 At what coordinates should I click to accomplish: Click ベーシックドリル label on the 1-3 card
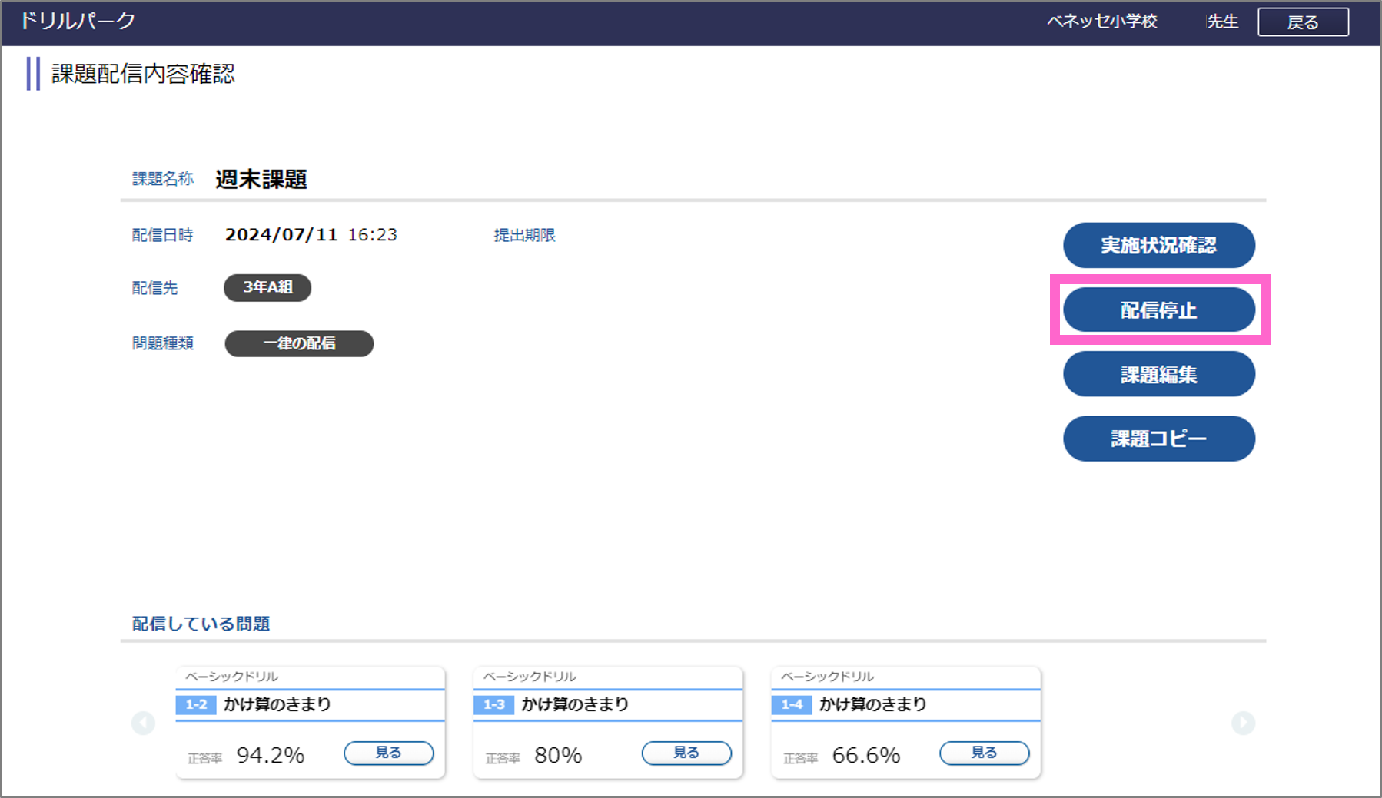[x=530, y=677]
